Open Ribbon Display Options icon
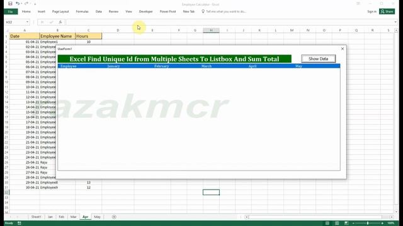The height and width of the screenshot is (226, 403). pyautogui.click(x=358, y=4)
